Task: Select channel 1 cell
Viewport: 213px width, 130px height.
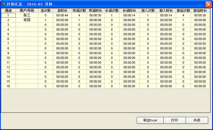Action: click(8, 15)
